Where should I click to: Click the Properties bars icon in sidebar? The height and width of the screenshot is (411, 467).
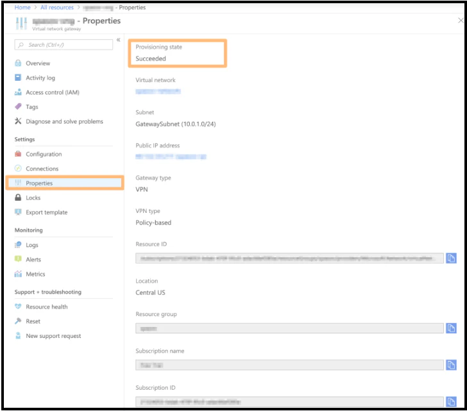point(18,183)
